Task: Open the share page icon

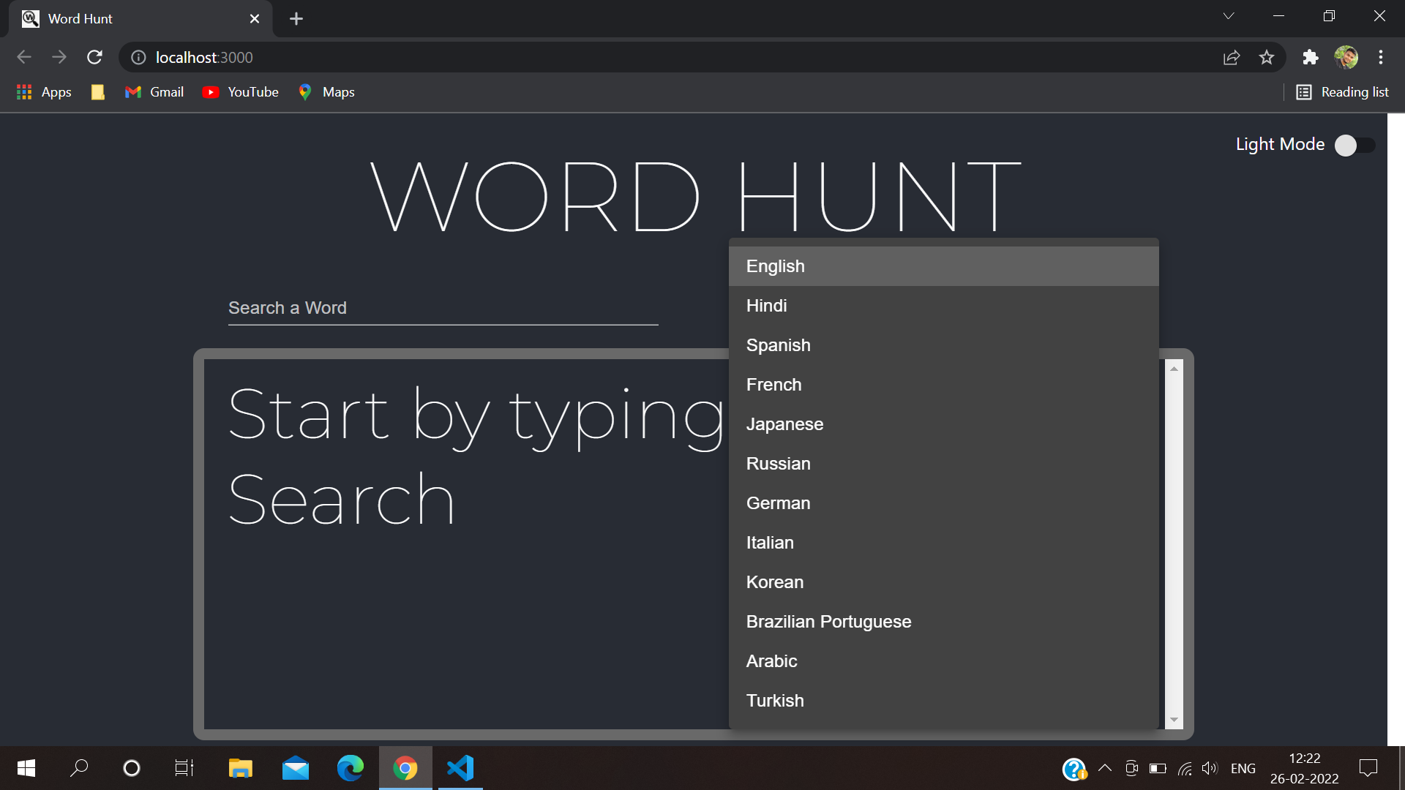Action: pos(1232,57)
